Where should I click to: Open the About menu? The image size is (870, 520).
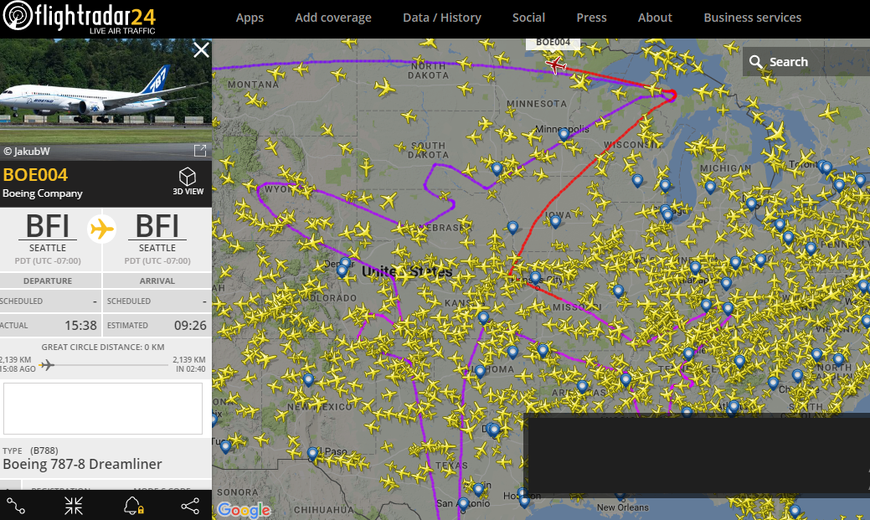[x=655, y=18]
